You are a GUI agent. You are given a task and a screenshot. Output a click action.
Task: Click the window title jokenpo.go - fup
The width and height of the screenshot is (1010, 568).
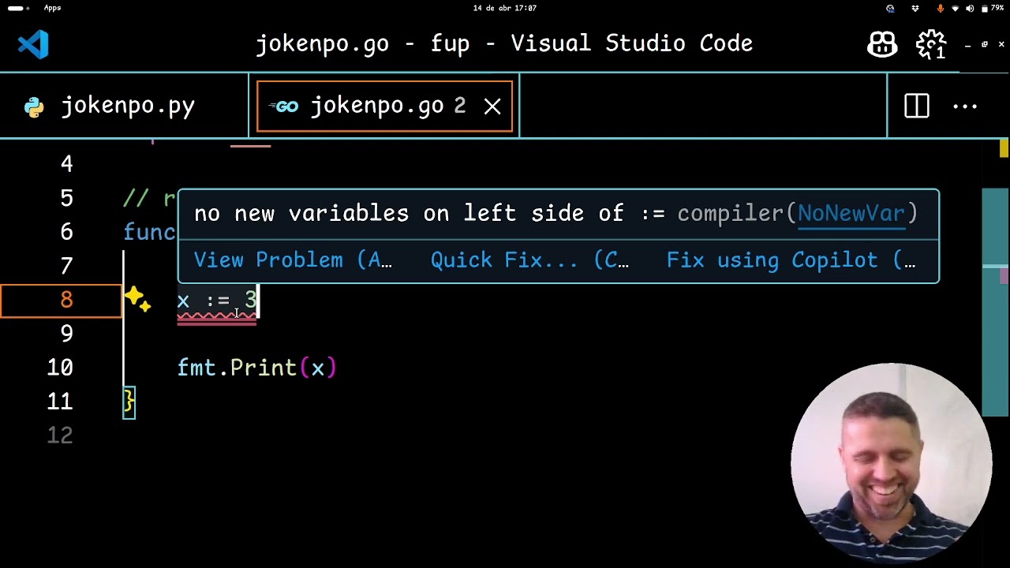[503, 43]
